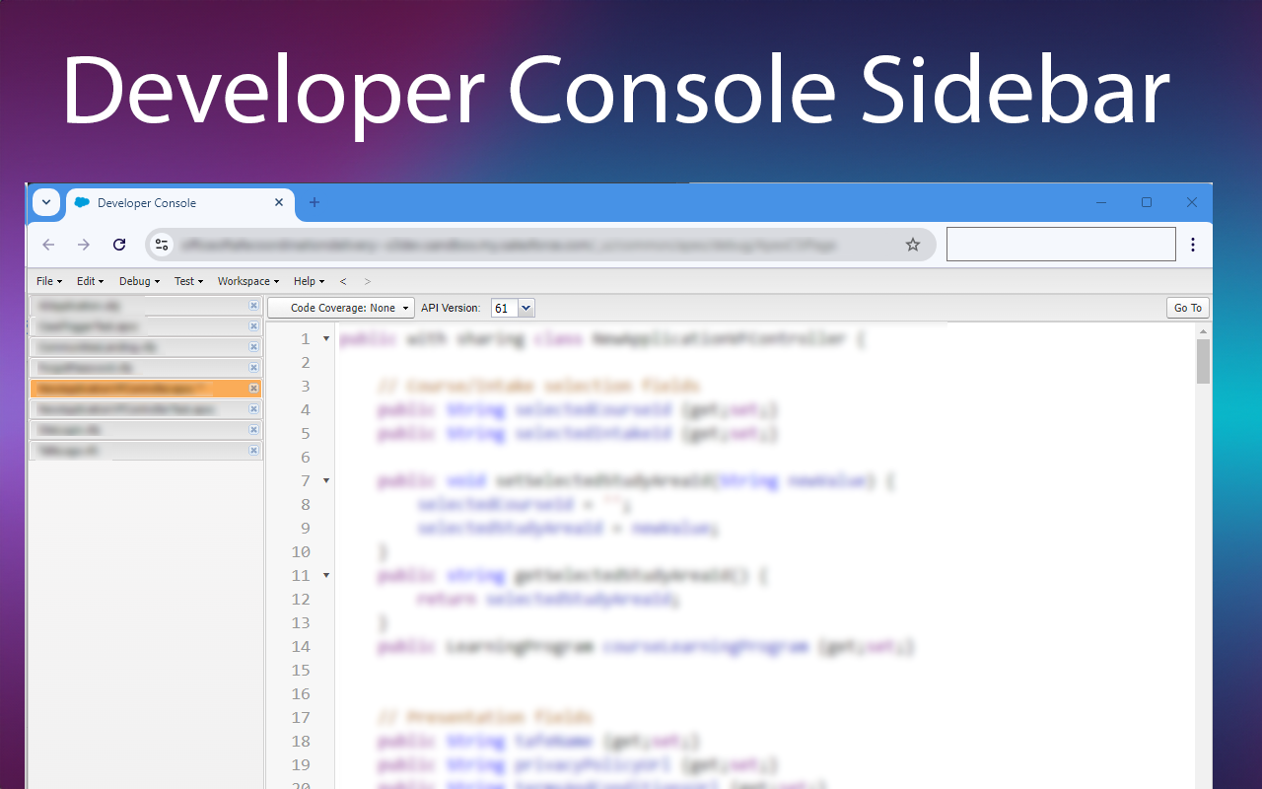The image size is (1262, 789).
Task: Click the browser forward arrow
Action: click(84, 245)
